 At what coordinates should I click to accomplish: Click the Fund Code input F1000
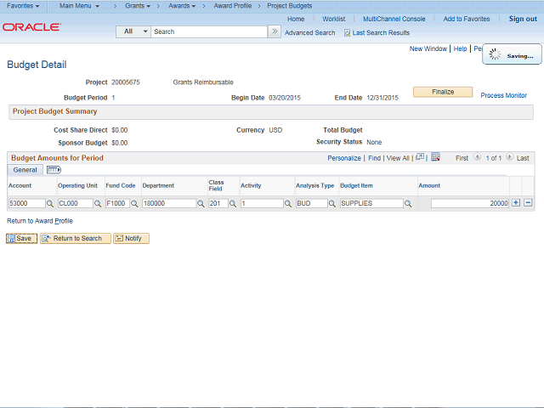click(117, 203)
